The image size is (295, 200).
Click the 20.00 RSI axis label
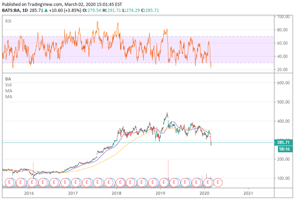(x=283, y=70)
